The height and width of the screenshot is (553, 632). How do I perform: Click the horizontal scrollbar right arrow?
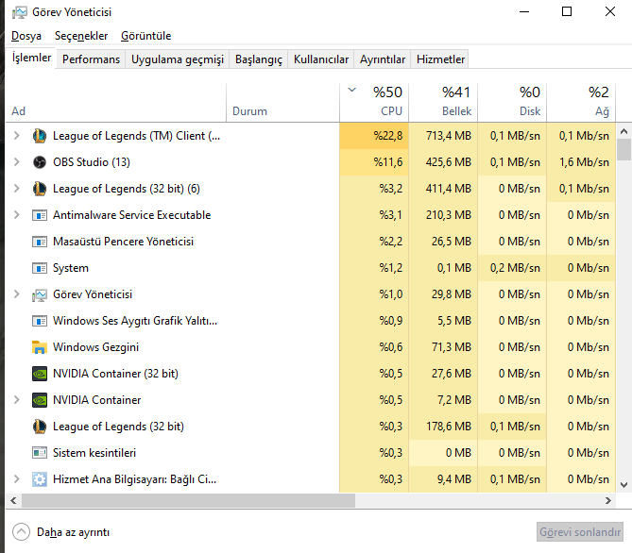(x=607, y=501)
